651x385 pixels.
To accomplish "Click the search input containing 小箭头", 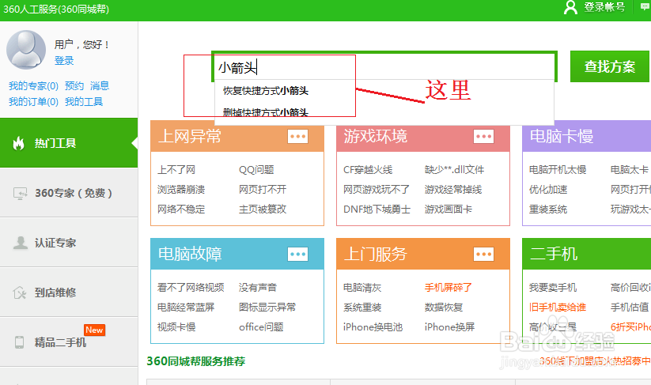I will [x=384, y=66].
